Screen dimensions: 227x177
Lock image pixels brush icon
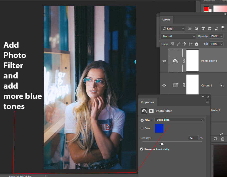tap(178, 44)
